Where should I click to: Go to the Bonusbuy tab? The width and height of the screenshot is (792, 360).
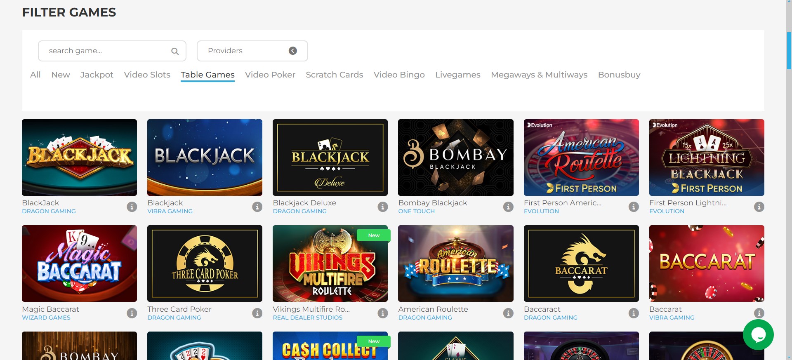[x=619, y=75]
